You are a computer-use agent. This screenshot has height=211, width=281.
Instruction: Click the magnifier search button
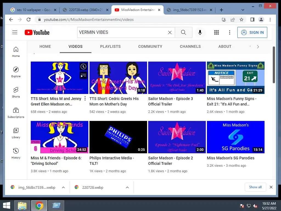tap(184, 32)
